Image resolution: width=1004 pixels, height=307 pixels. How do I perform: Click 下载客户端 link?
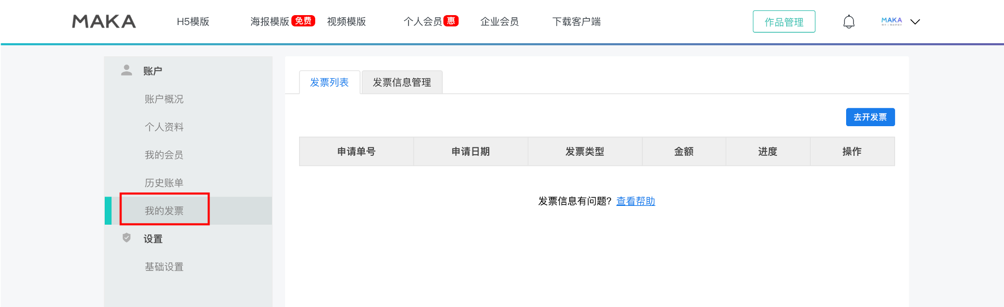(576, 21)
